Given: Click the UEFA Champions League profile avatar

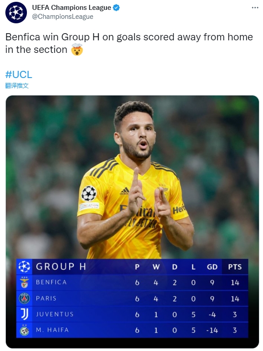Looking at the screenshot, I should click(x=16, y=12).
